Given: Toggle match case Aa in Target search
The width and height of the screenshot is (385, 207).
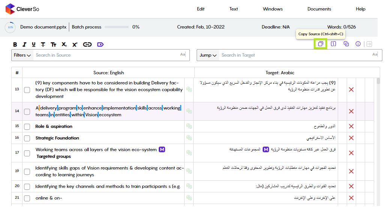Looking at the screenshot, I should (375, 54).
